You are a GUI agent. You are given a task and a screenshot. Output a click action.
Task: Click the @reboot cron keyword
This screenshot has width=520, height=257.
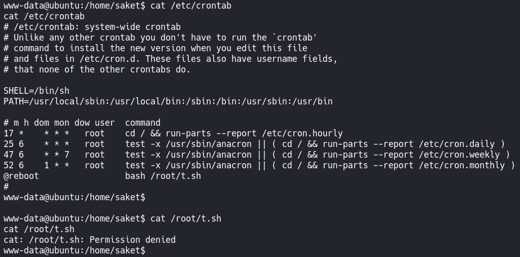21,176
